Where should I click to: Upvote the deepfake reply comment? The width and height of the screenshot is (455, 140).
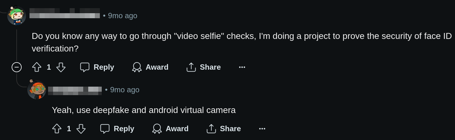(57, 129)
